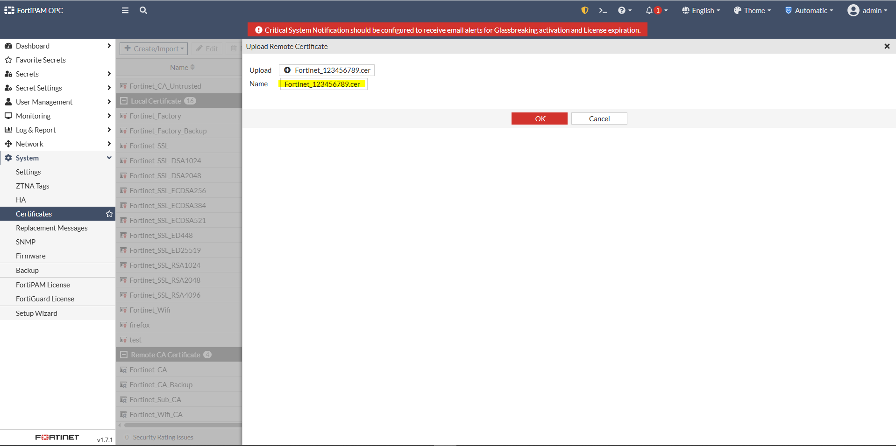
Task: Expand Log & Report menu
Action: point(57,130)
